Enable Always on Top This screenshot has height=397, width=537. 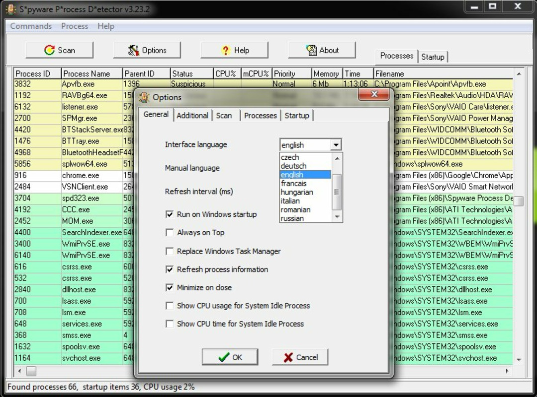(170, 233)
